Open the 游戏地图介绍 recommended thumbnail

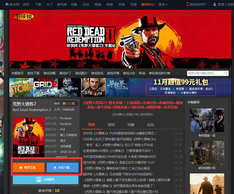pos(207,153)
